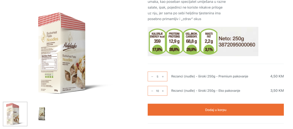Click the Neto: 250g label

(231, 39)
